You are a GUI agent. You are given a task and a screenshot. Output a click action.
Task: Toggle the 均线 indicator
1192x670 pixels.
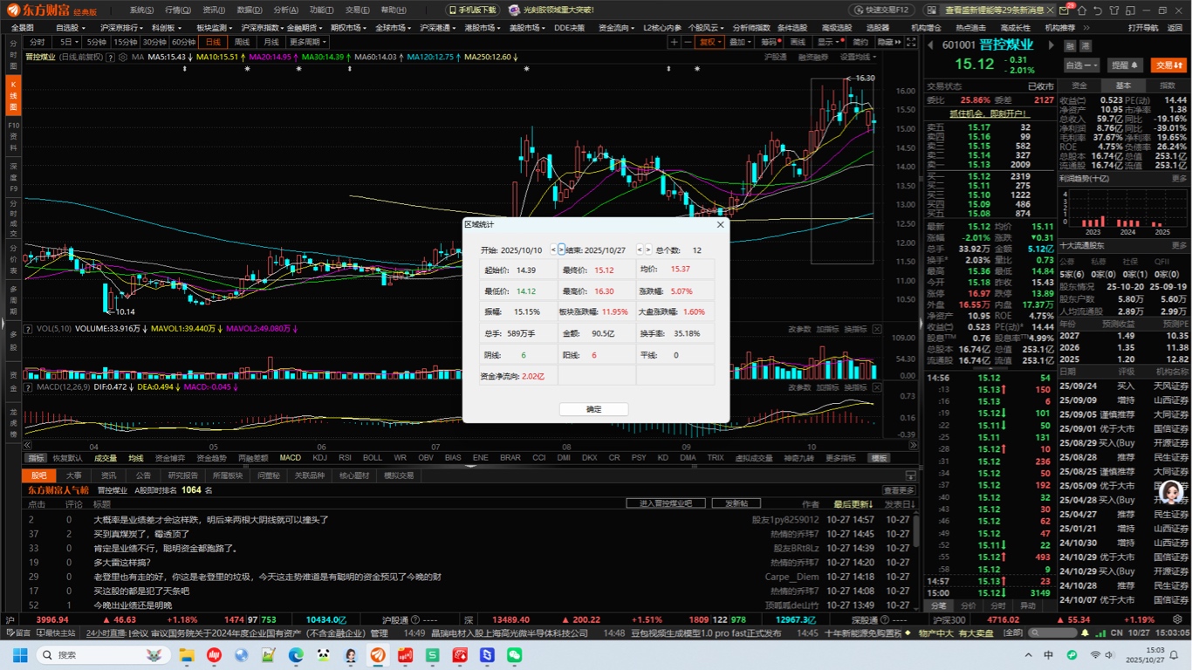[x=136, y=458]
